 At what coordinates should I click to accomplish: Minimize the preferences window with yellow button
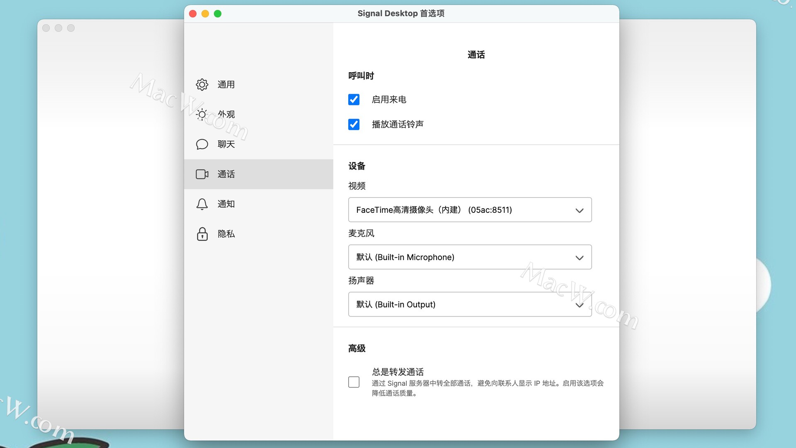205,14
